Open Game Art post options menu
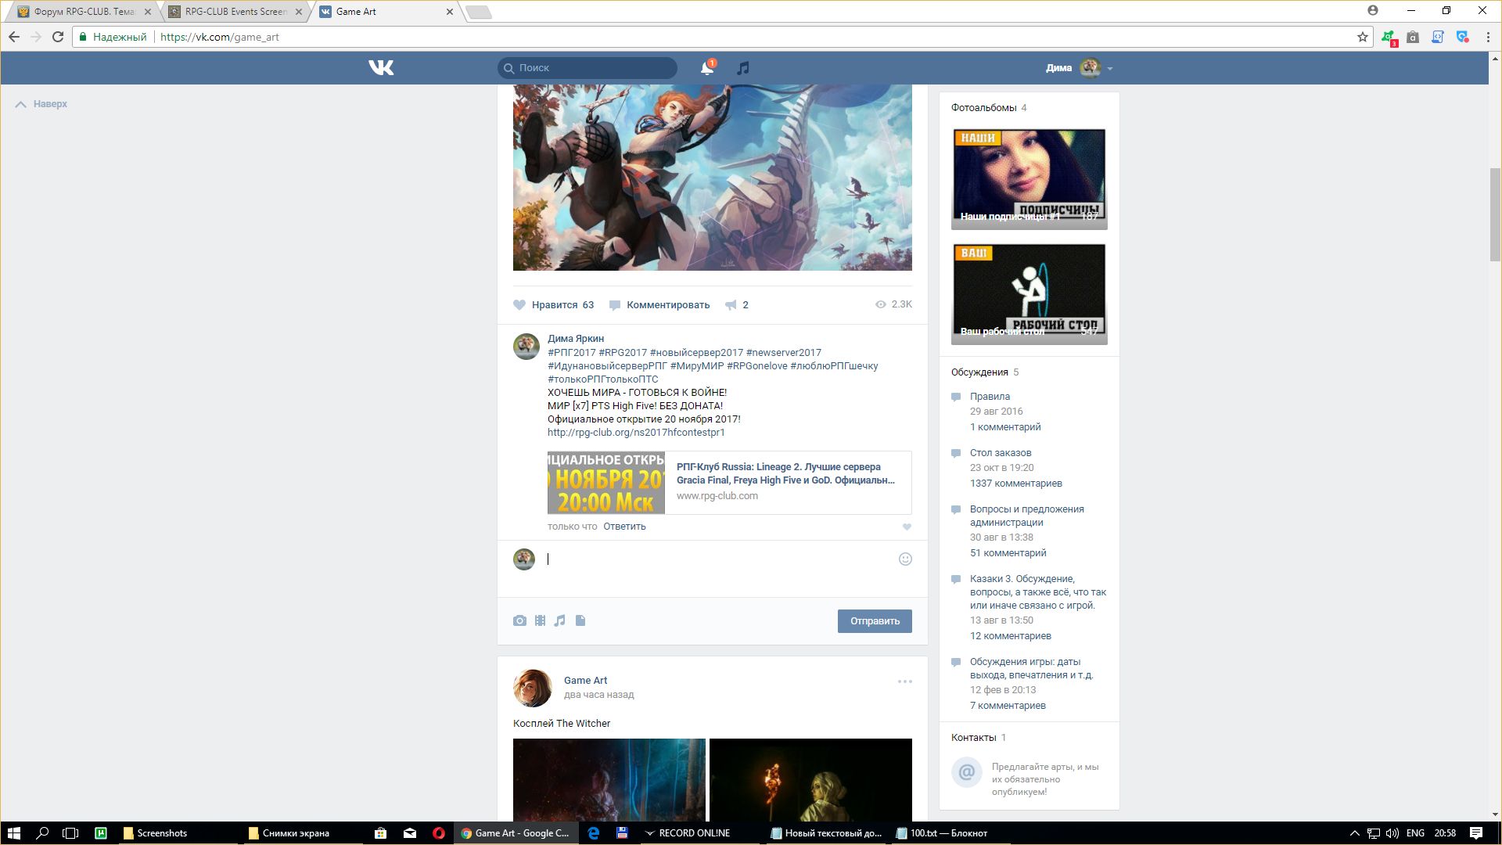The width and height of the screenshot is (1502, 845). (904, 681)
